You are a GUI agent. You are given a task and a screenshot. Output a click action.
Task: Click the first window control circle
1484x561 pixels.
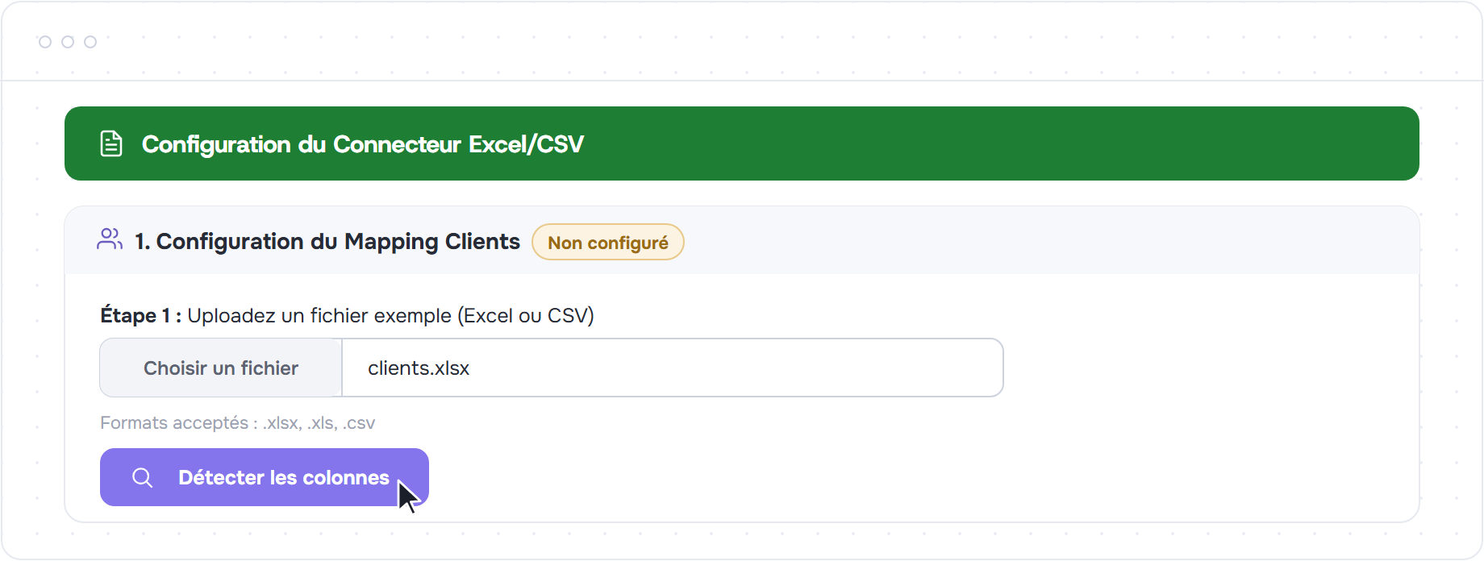(45, 42)
